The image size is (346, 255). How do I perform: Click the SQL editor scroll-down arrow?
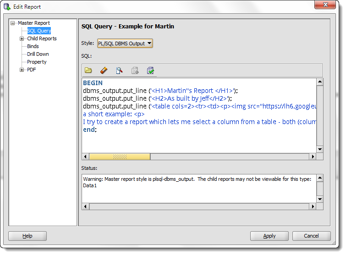tap(320, 149)
